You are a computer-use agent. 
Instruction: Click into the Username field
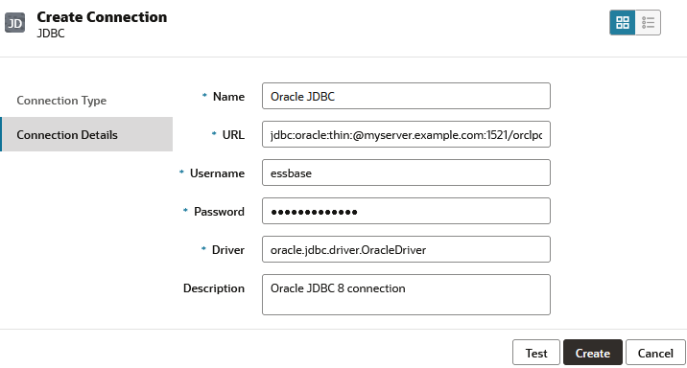(406, 172)
